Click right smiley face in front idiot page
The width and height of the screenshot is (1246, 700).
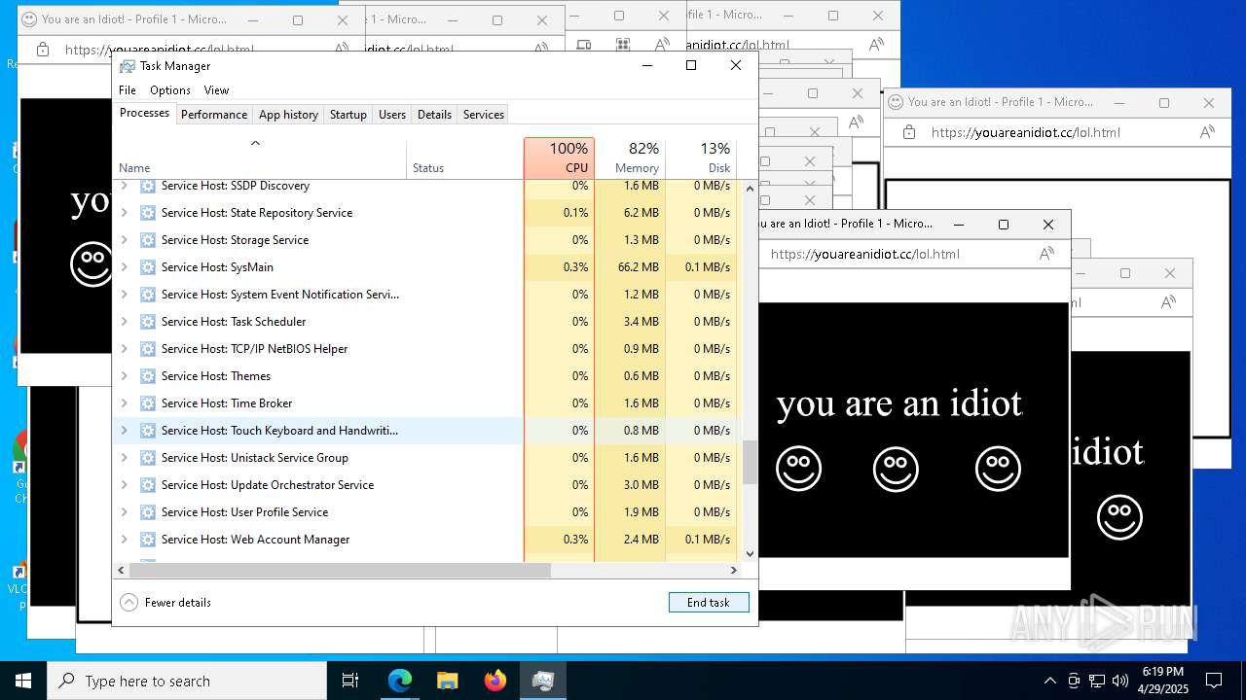click(998, 469)
